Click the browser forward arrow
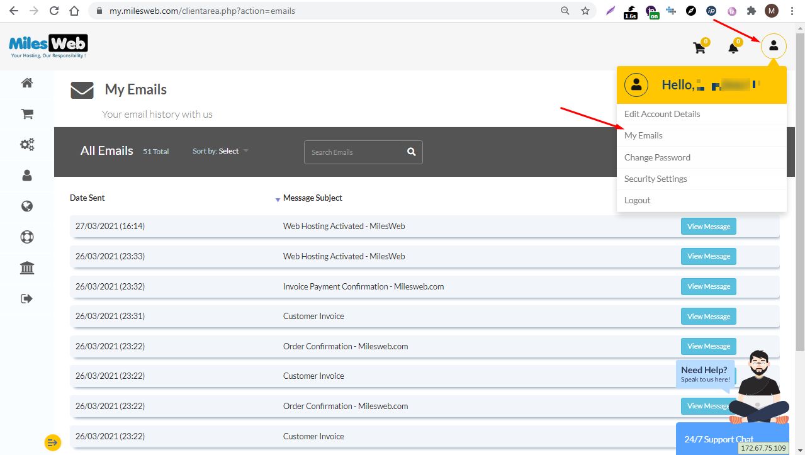 click(x=34, y=11)
